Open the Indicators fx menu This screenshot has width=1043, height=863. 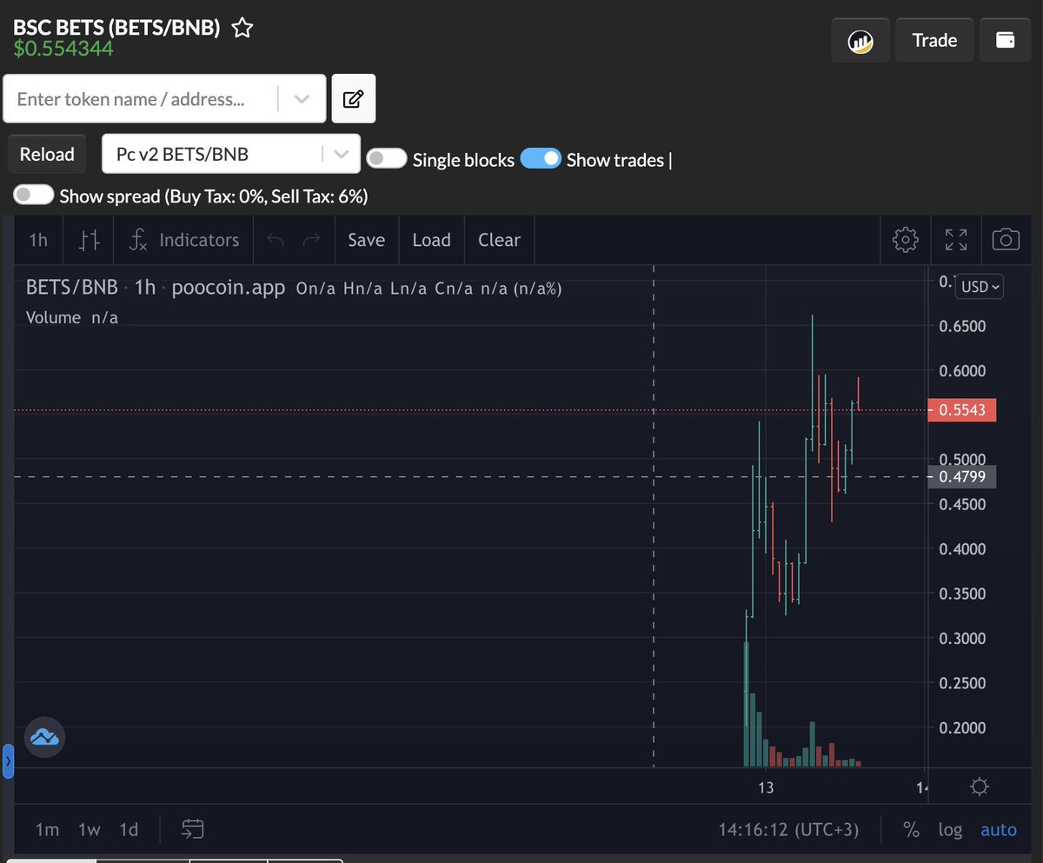tap(183, 240)
